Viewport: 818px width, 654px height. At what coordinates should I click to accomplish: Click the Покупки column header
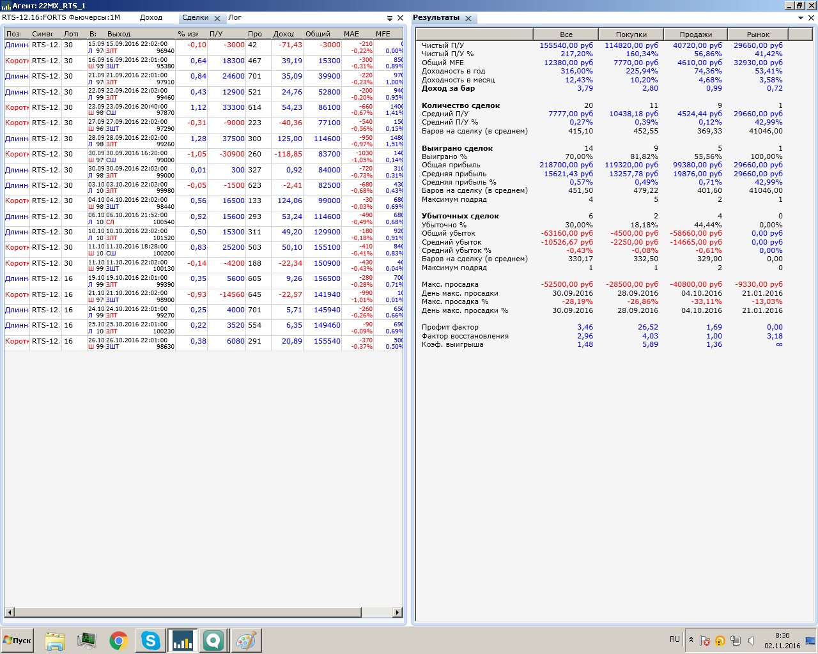pyautogui.click(x=631, y=34)
